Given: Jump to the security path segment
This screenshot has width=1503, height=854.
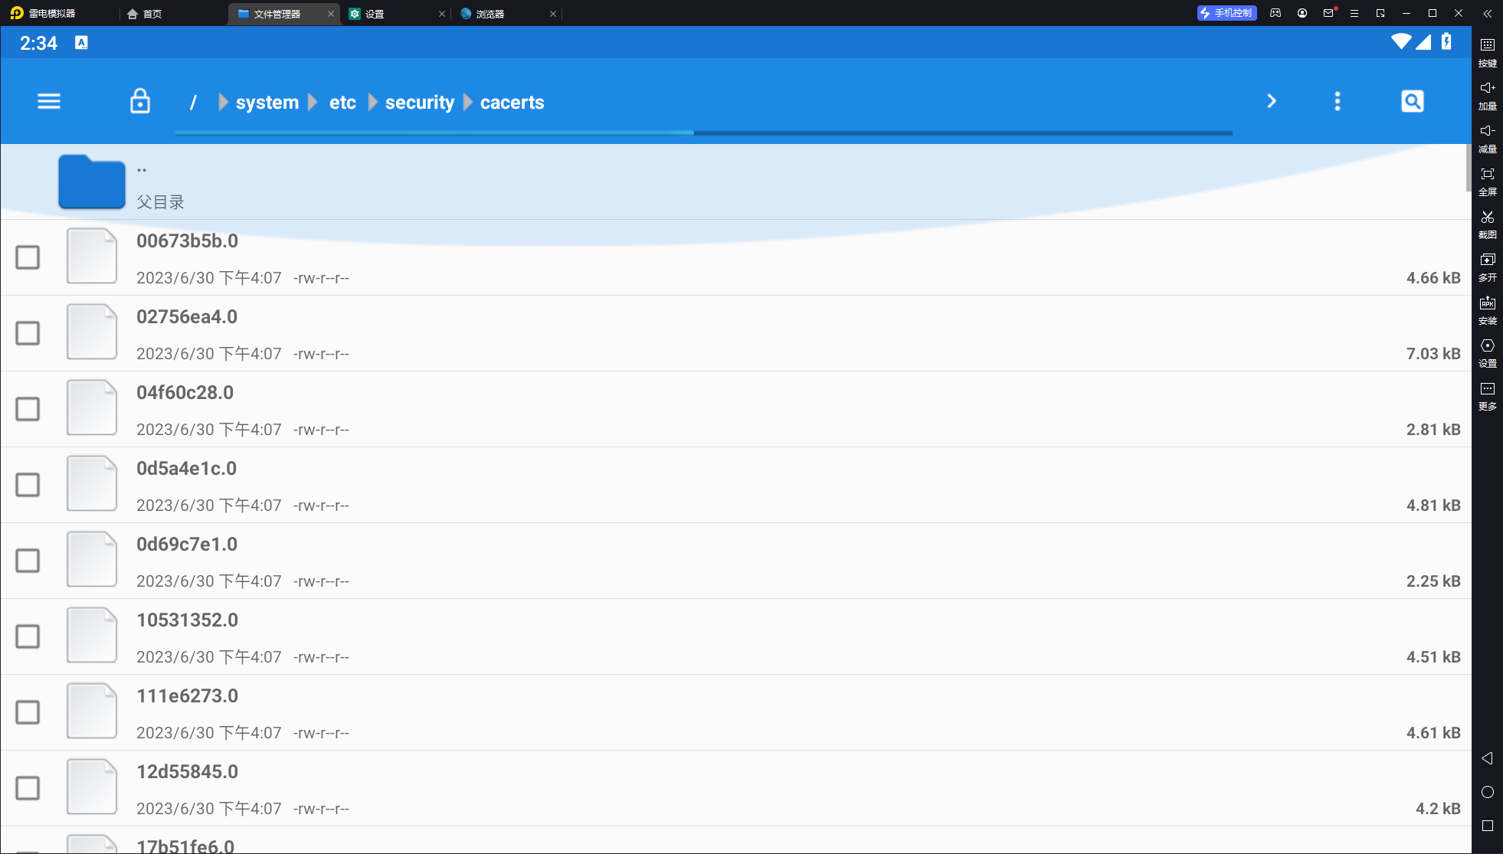Looking at the screenshot, I should click(419, 103).
